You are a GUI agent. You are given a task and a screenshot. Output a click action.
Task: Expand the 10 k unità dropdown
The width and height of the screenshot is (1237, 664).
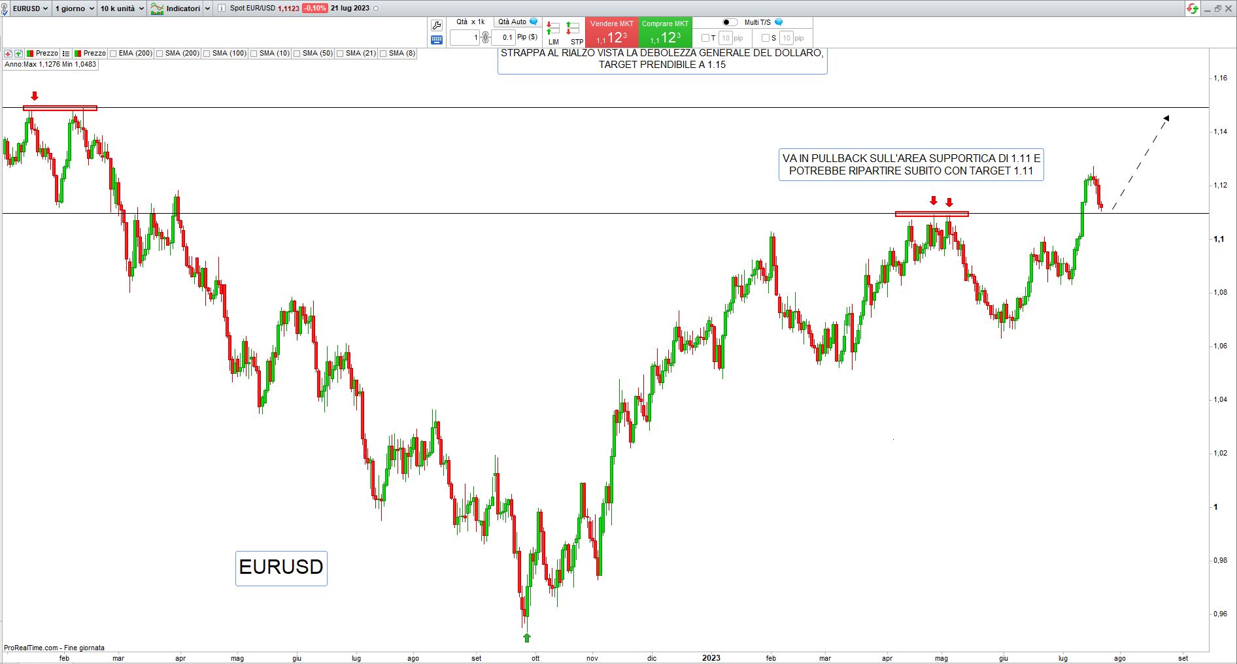coord(122,8)
